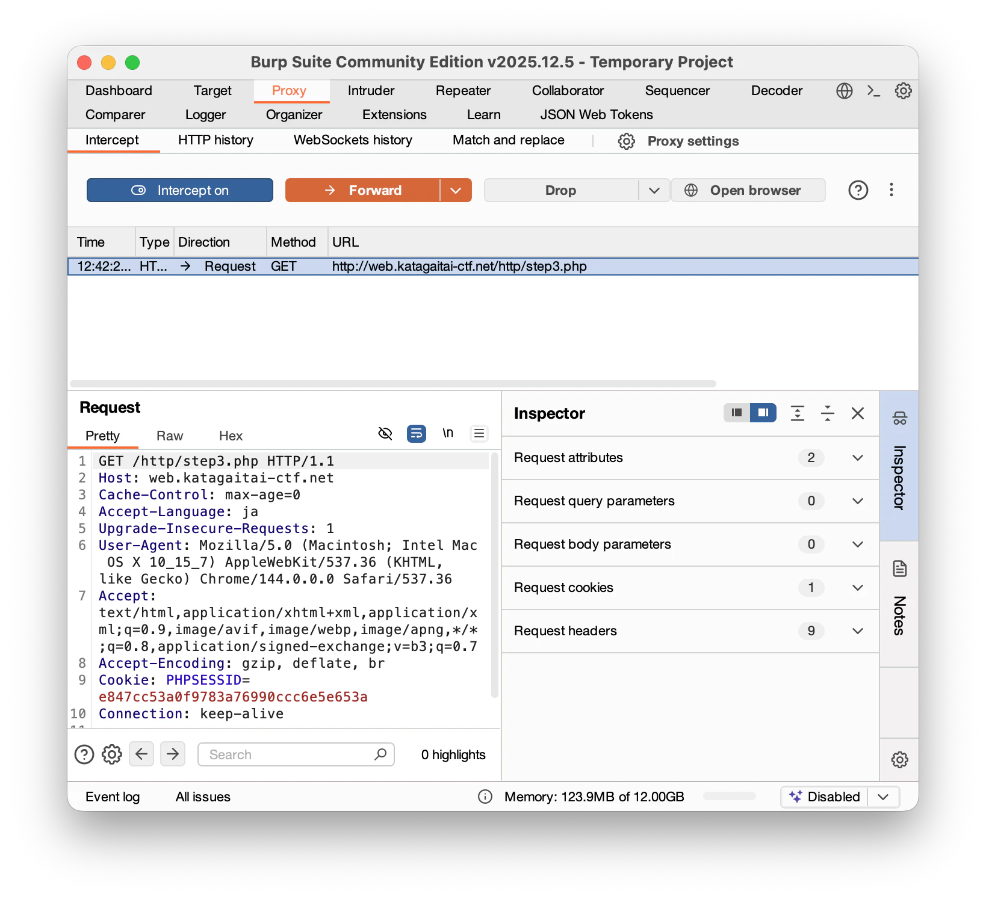Open the Event log

click(x=113, y=797)
